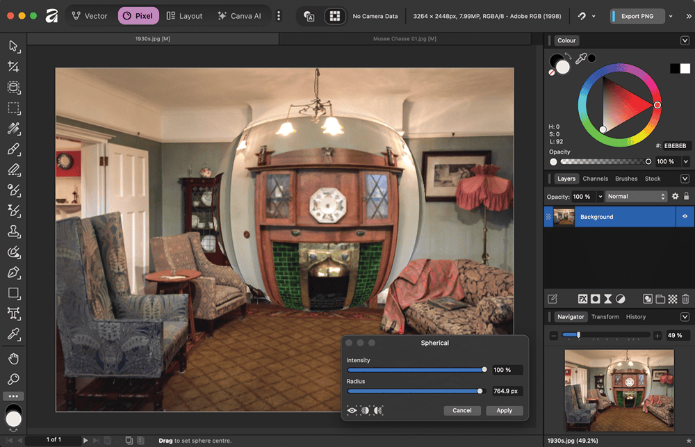Choose the Pen tool
Viewport: 695px width, 447px height.
tap(13, 272)
